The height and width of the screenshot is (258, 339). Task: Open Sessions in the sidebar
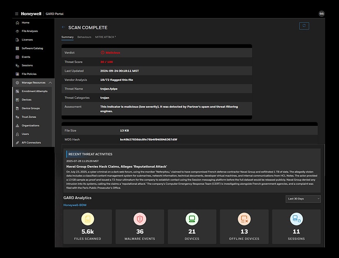27,65
